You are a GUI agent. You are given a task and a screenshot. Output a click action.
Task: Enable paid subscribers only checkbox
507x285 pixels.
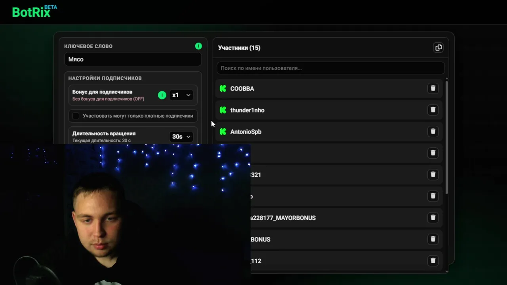(x=76, y=116)
